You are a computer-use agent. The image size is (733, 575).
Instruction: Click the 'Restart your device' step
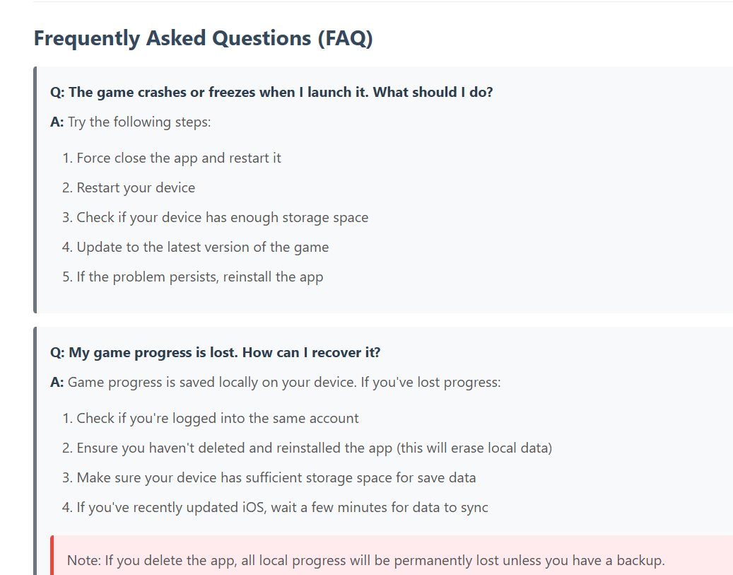tap(136, 187)
